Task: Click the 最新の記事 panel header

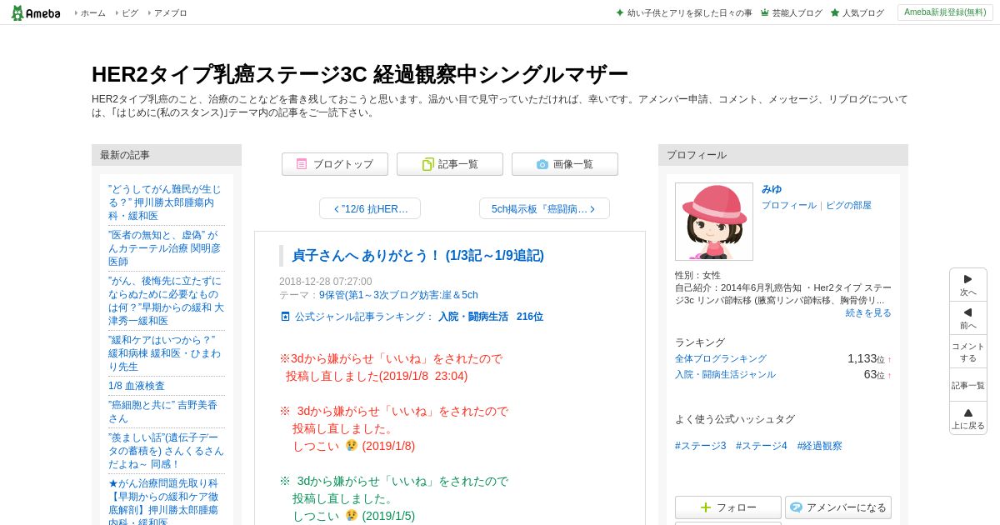Action: [x=167, y=155]
